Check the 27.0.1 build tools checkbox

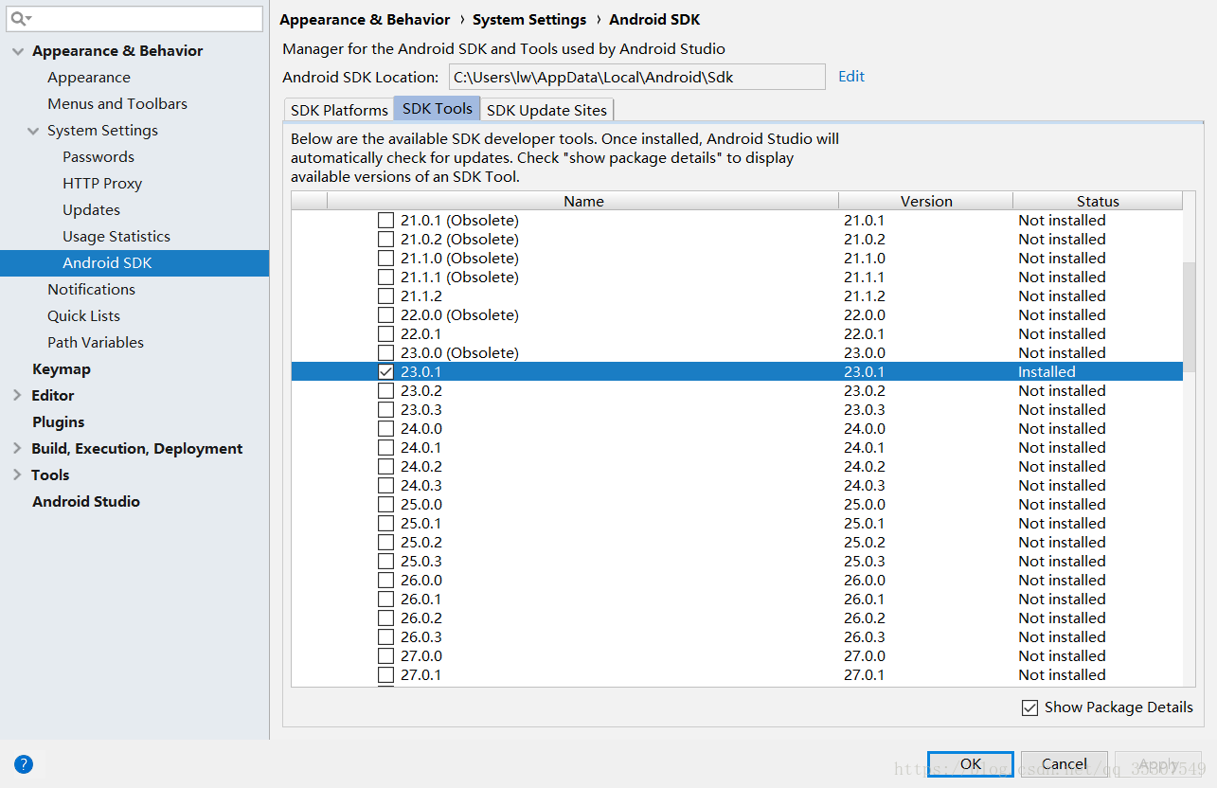pos(385,674)
